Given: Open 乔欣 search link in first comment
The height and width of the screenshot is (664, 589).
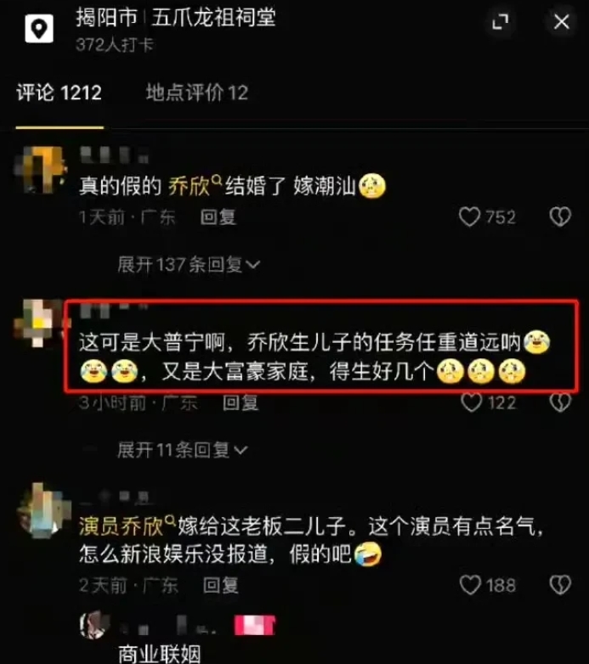Looking at the screenshot, I should (195, 185).
